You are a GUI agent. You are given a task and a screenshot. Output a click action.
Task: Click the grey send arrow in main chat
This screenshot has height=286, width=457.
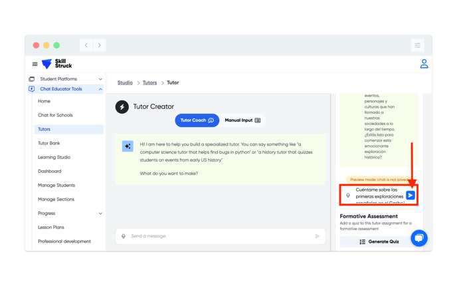(x=317, y=236)
